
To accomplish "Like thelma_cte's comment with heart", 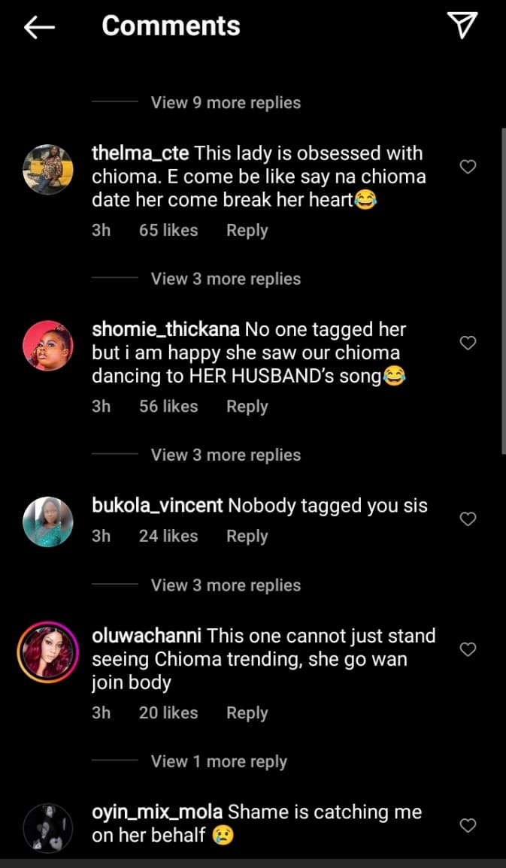I will 468,167.
